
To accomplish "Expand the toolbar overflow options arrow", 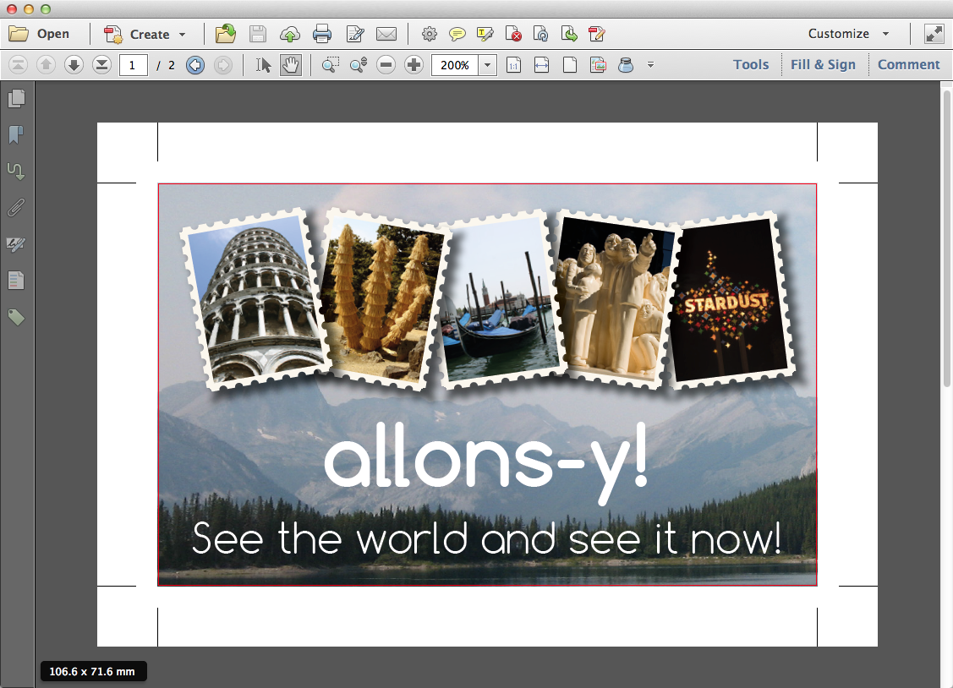I will [650, 65].
